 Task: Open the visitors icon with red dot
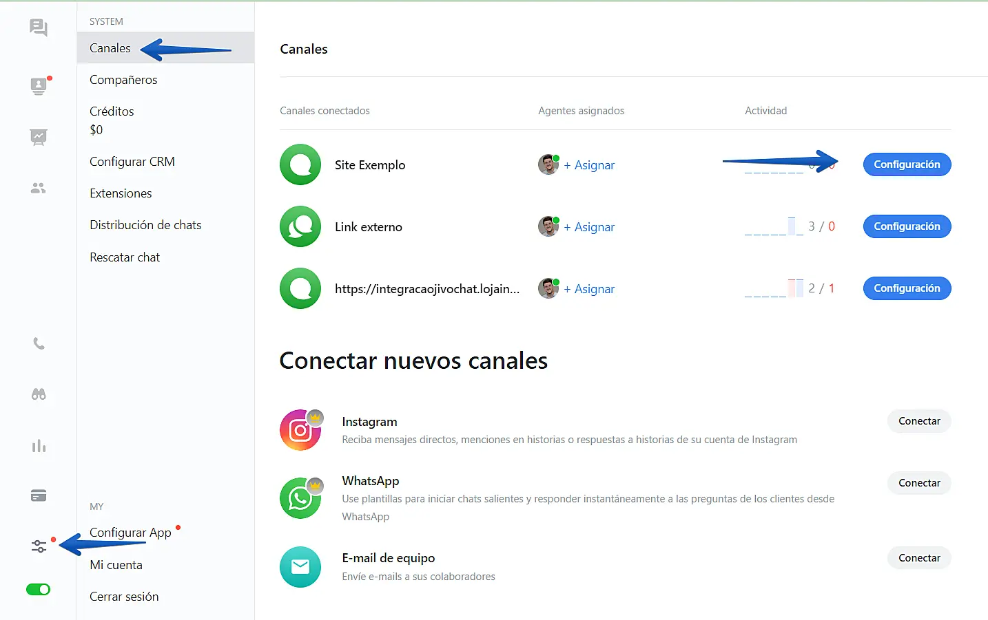[39, 86]
